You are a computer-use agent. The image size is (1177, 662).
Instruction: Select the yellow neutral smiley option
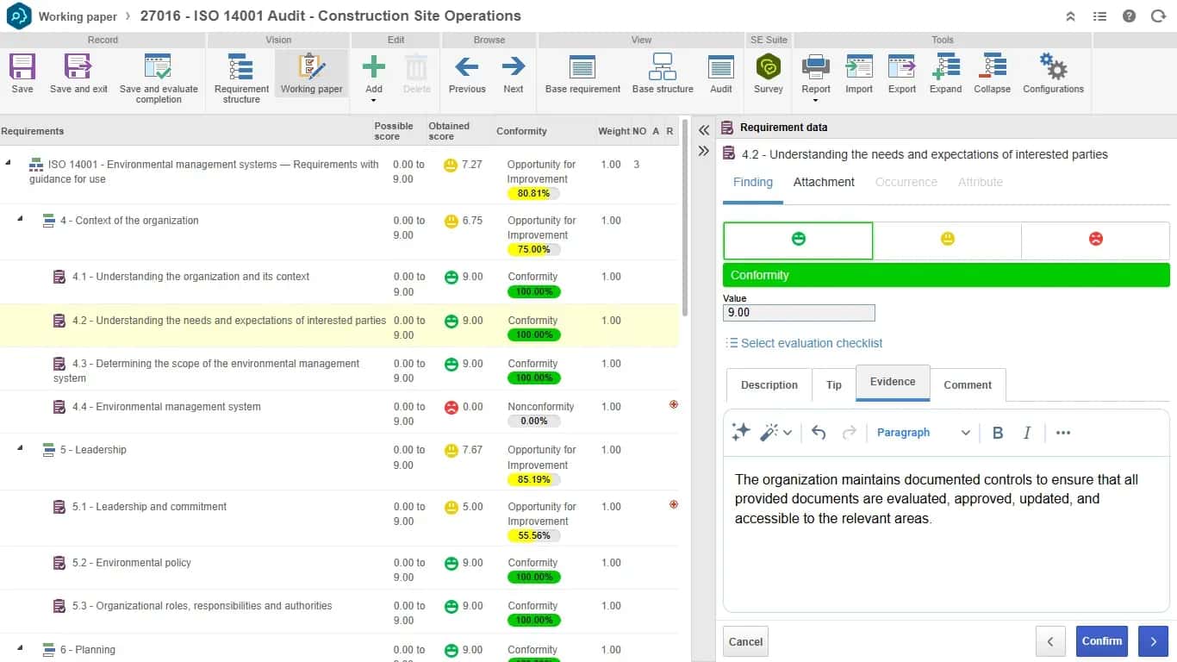(x=947, y=240)
